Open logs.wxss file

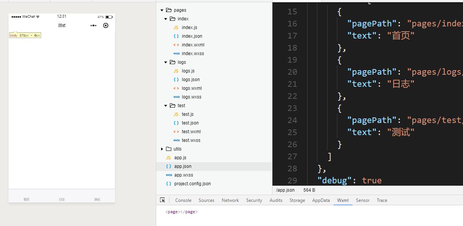[x=192, y=97]
